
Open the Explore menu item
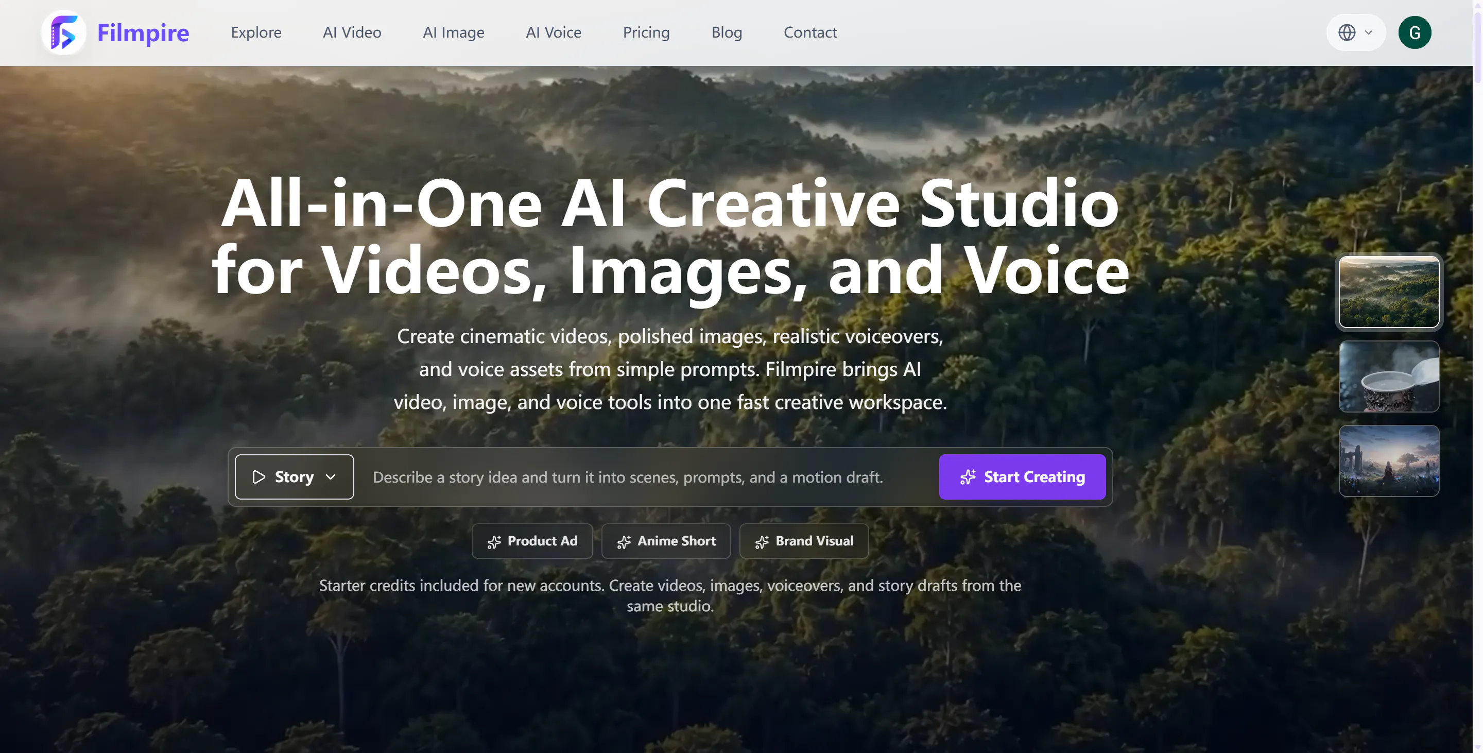pos(256,32)
